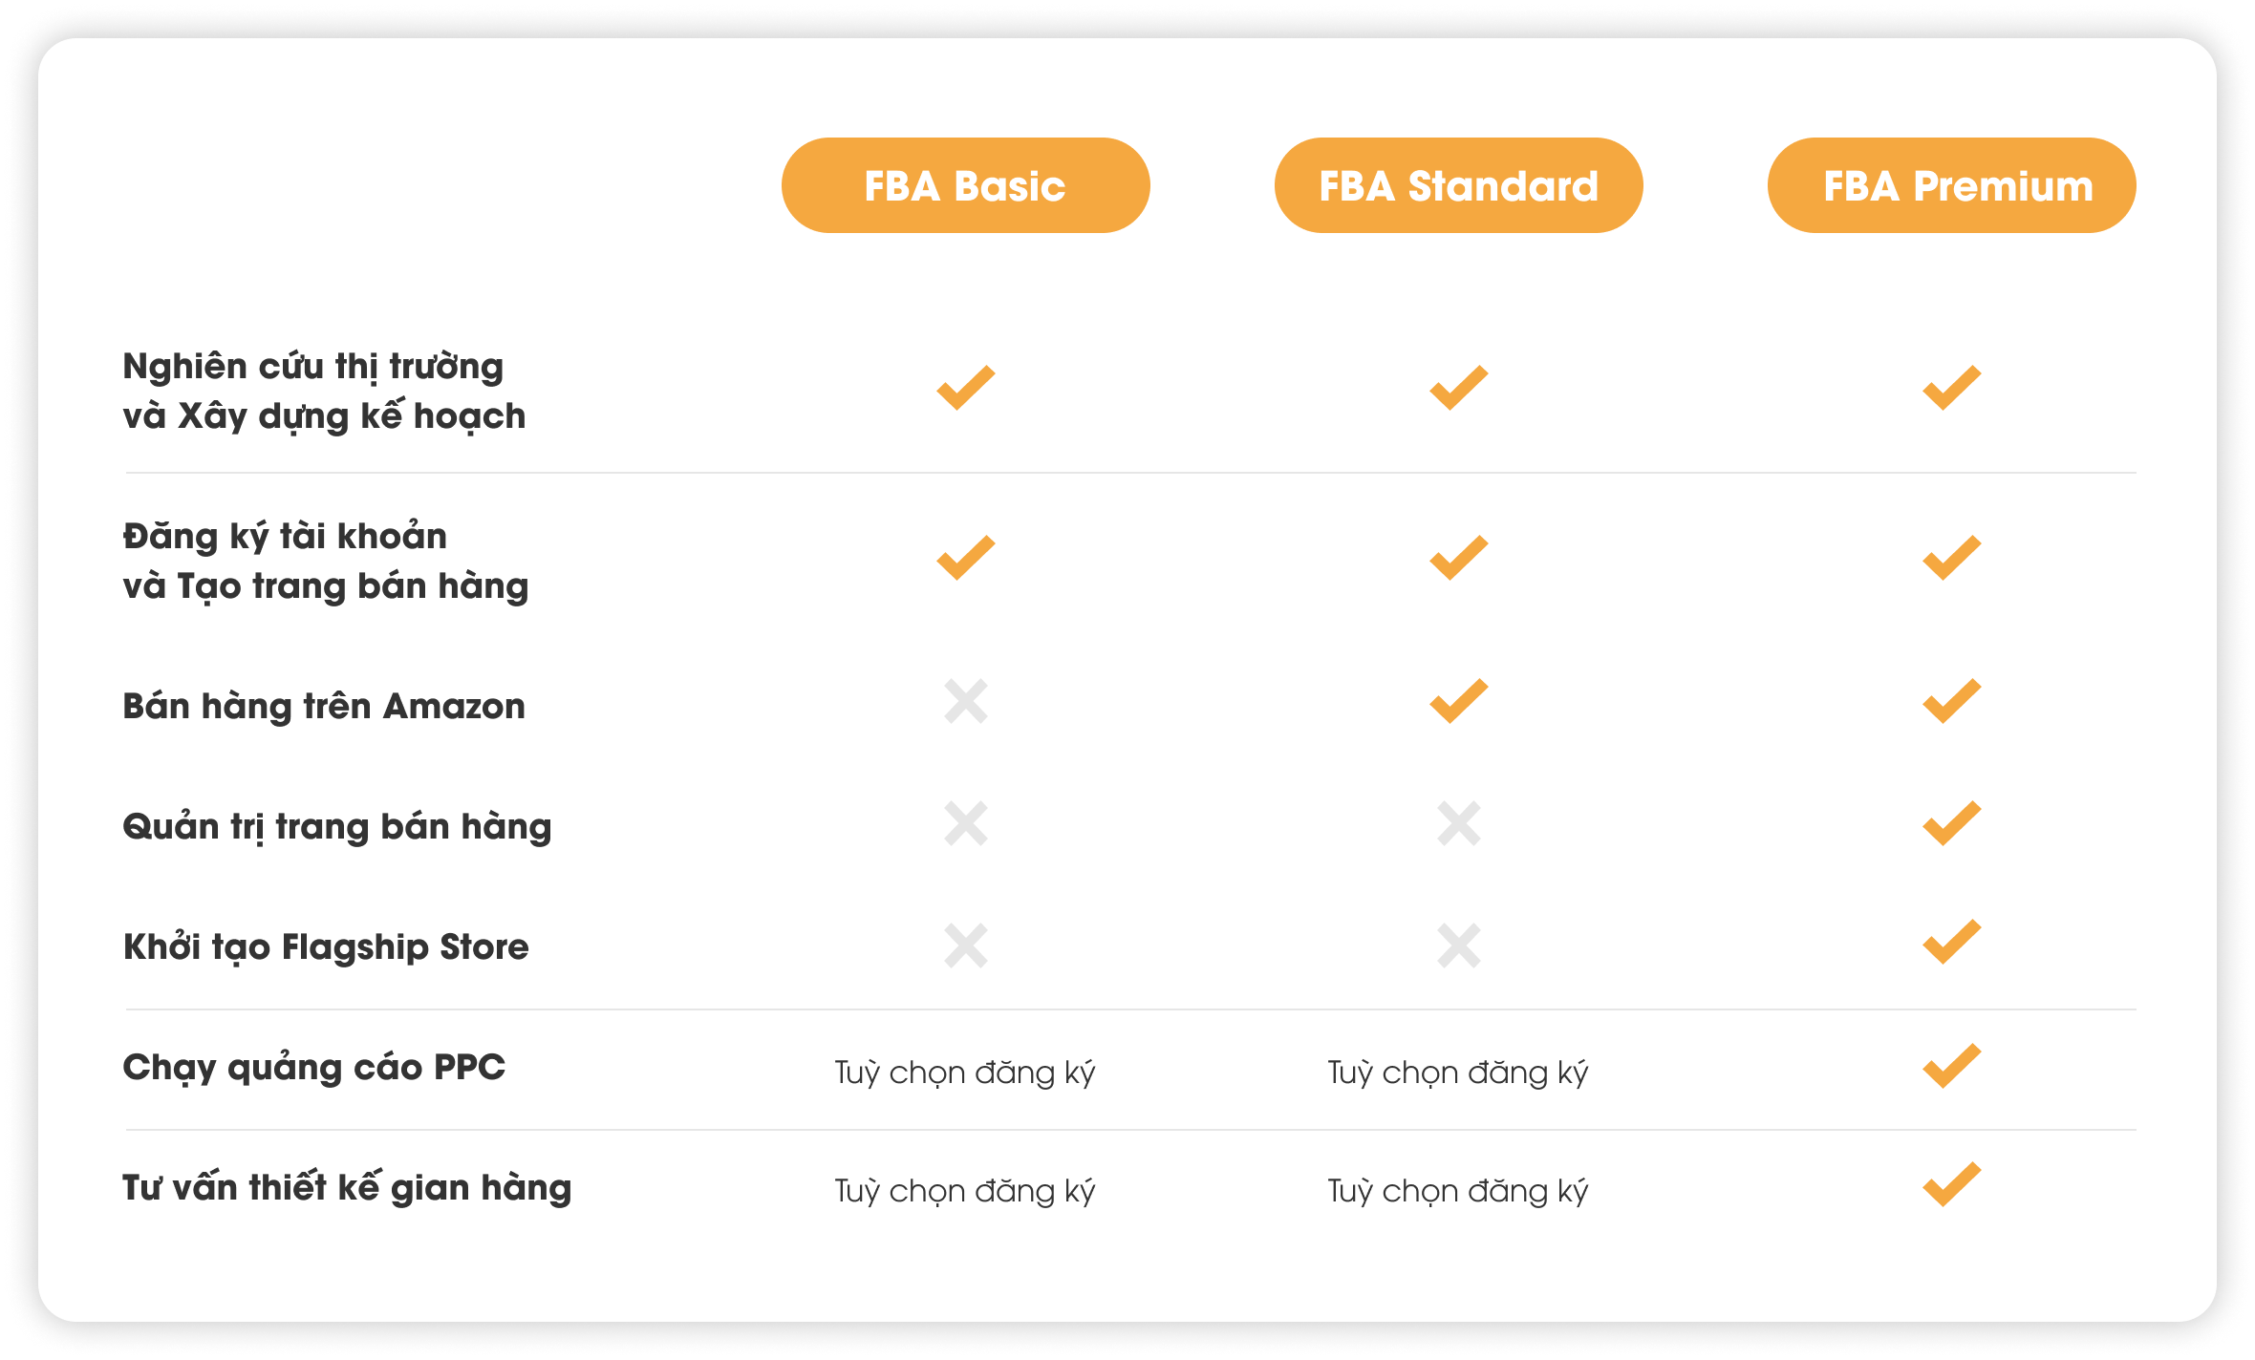Click FBA Standard checkmark for Bán hàng trên Amazon

click(1459, 701)
